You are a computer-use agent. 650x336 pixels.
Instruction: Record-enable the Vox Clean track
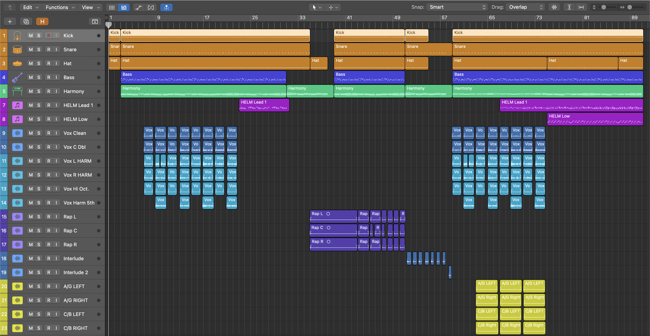(49, 133)
